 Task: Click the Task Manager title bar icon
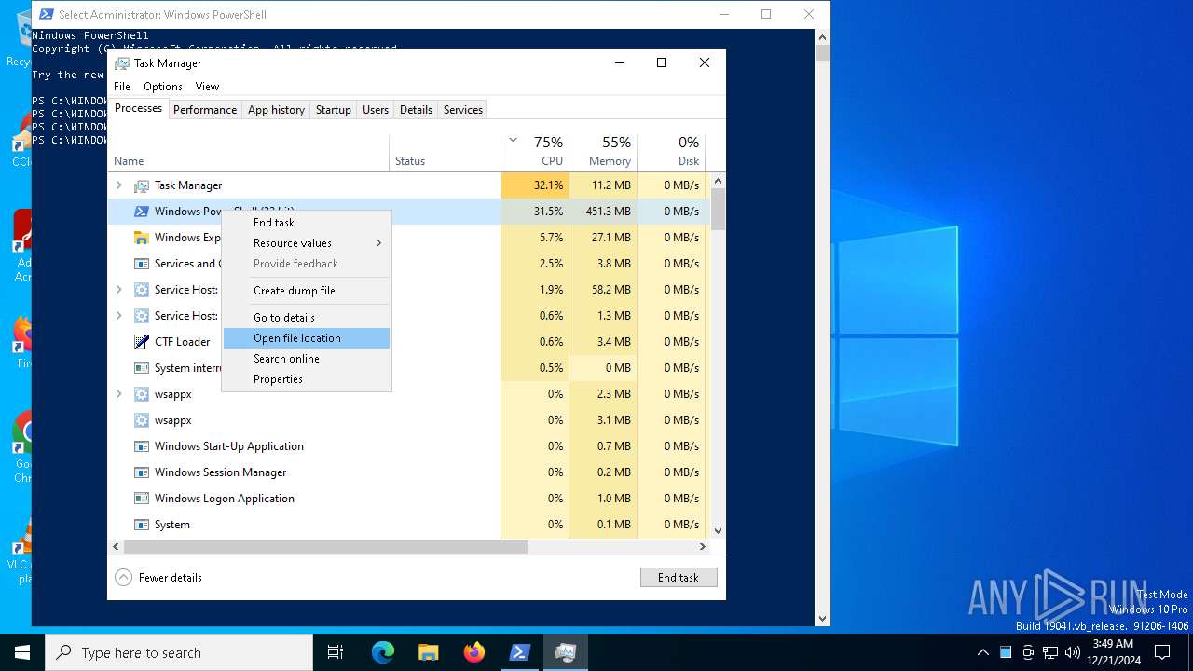coord(122,63)
